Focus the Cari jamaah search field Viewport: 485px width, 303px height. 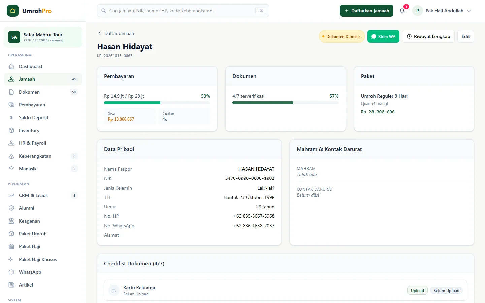(183, 11)
